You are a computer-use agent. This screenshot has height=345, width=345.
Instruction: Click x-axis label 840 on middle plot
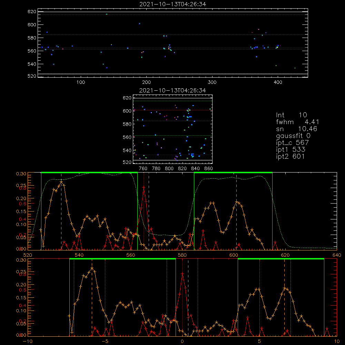tap(195, 169)
